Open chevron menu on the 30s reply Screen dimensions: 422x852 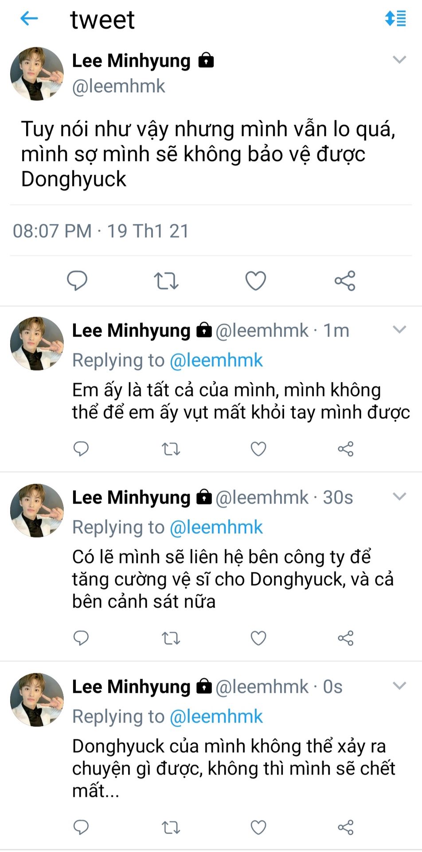click(399, 497)
